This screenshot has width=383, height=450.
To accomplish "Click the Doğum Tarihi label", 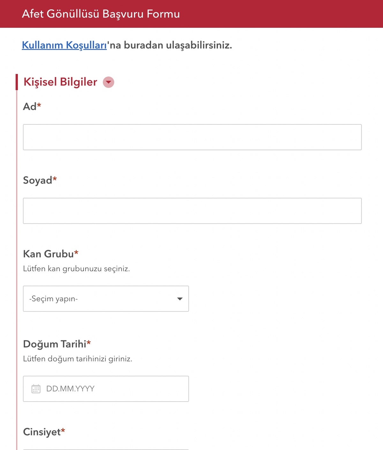I will (56, 344).
